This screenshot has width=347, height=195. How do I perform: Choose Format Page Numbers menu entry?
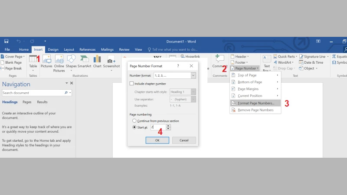(x=255, y=103)
